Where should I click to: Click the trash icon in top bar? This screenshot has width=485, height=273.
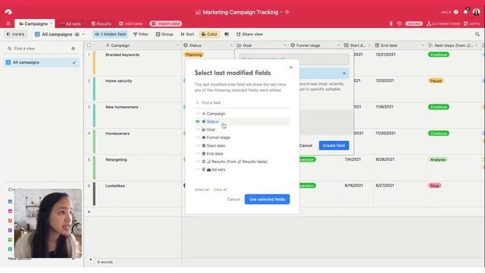pyautogui.click(x=391, y=24)
